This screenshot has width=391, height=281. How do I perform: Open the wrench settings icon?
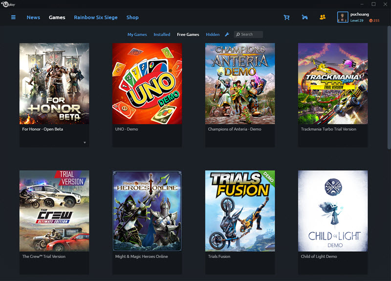tap(227, 34)
